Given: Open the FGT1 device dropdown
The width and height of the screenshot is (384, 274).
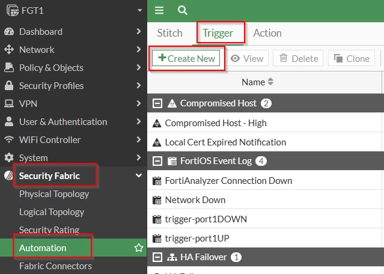Looking at the screenshot, I should click(139, 10).
